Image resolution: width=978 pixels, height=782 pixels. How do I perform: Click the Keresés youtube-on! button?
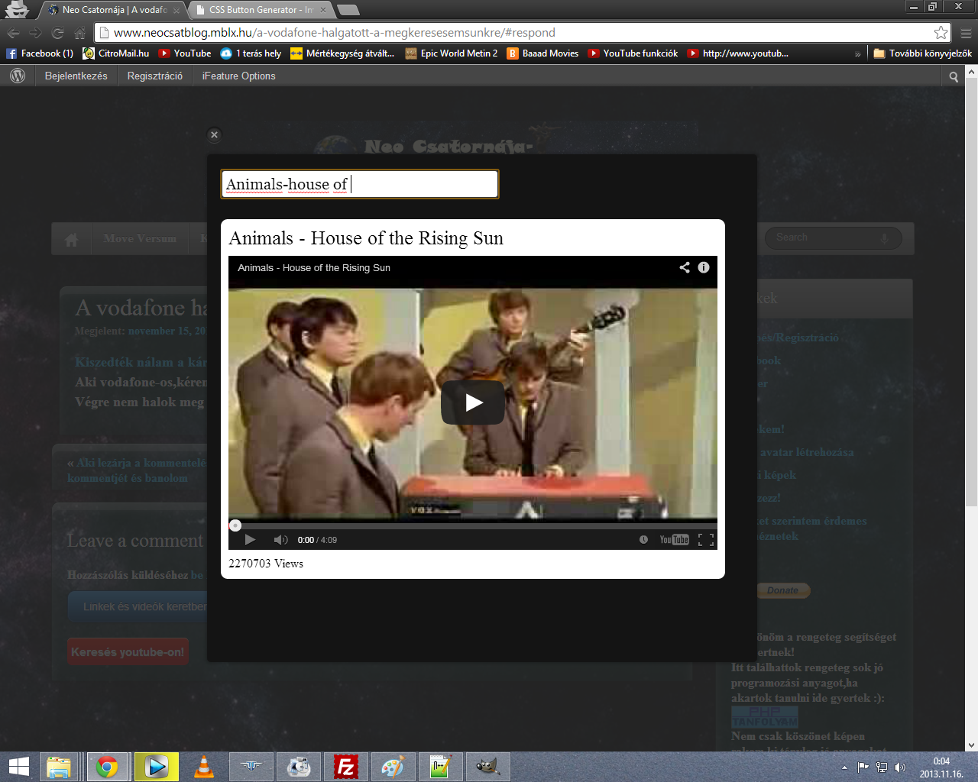pyautogui.click(x=128, y=651)
